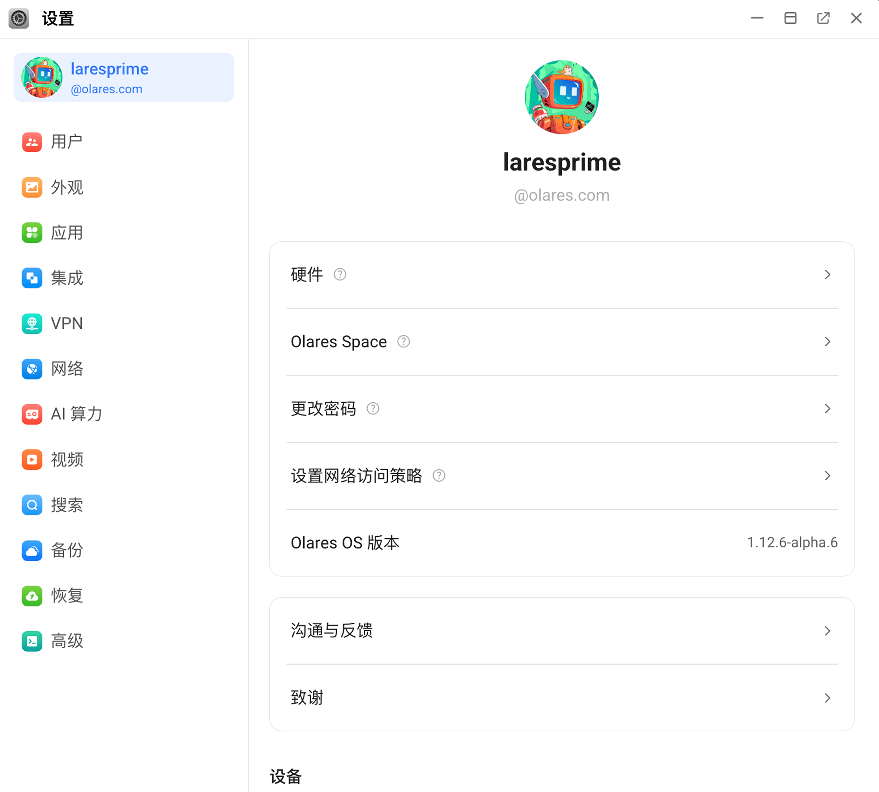Image resolution: width=879 pixels, height=792 pixels.
Task: Click the VPN globe icon
Action: (x=32, y=323)
